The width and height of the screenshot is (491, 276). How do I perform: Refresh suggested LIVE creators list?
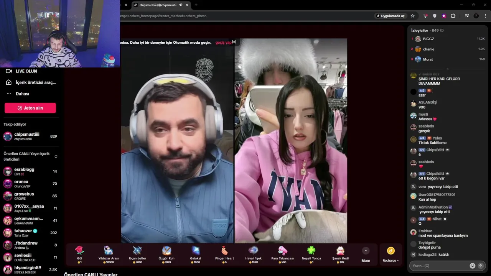(56, 156)
